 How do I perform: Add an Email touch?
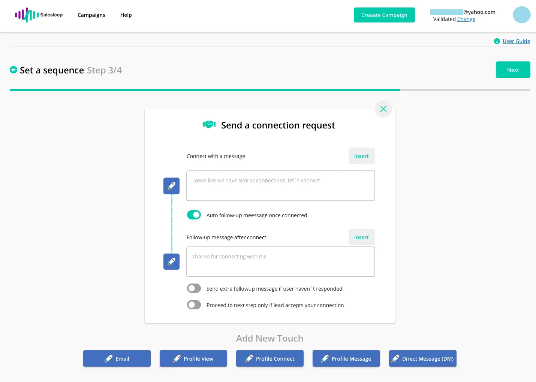pos(117,358)
